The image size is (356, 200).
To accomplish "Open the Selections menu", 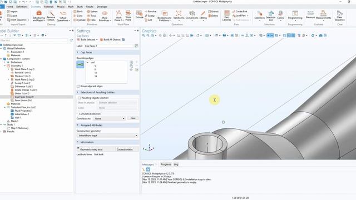I will [259, 16].
